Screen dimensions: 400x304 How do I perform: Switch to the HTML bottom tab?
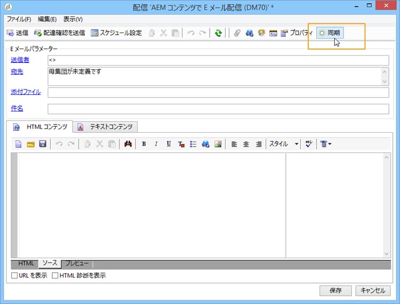coord(26,263)
